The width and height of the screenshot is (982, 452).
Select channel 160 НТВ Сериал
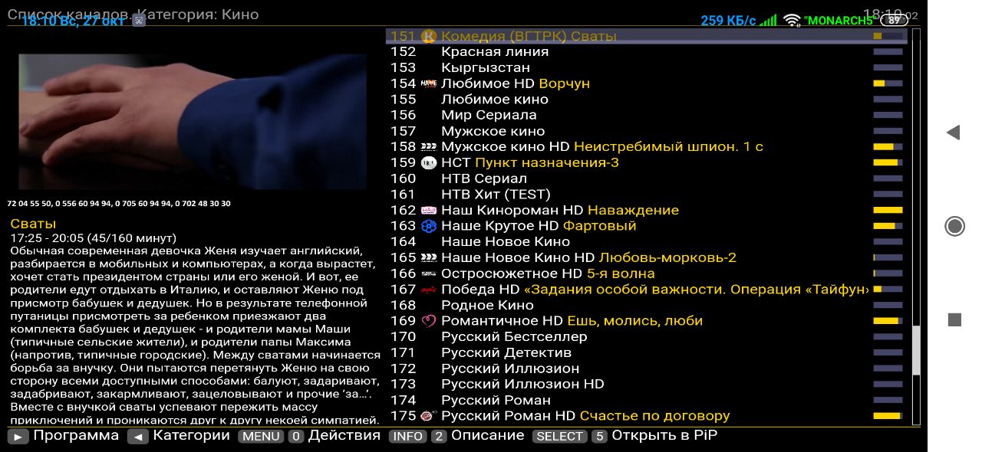pyautogui.click(x=646, y=179)
